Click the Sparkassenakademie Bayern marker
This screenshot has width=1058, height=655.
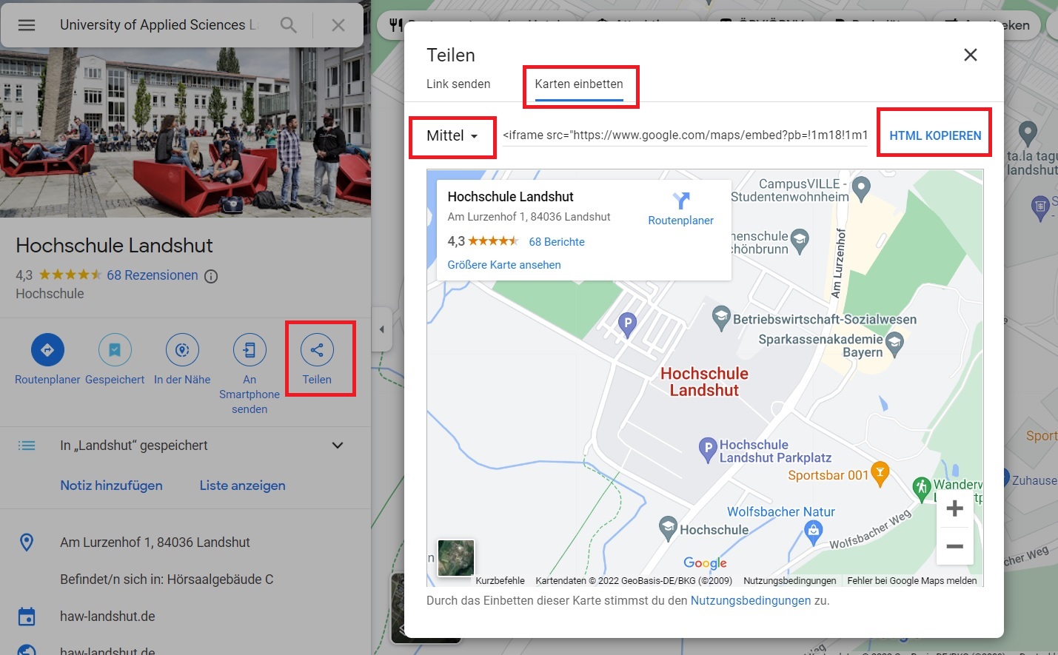(894, 344)
